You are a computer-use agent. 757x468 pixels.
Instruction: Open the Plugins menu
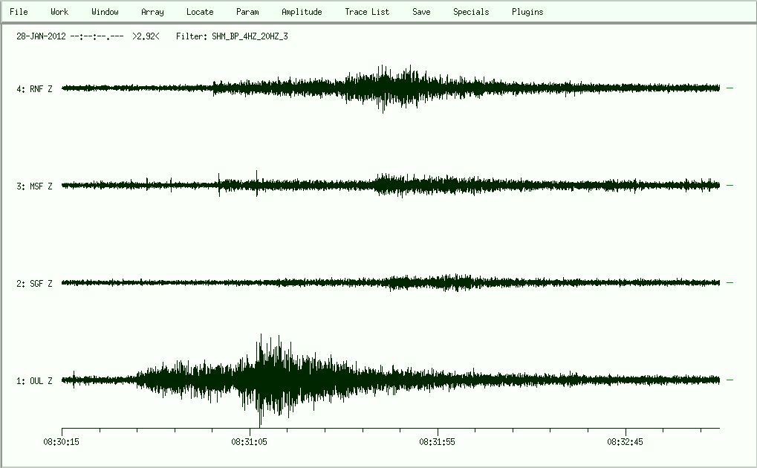tap(527, 12)
